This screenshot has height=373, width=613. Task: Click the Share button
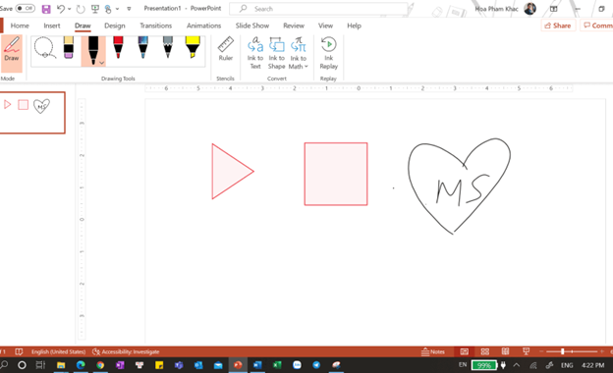558,26
